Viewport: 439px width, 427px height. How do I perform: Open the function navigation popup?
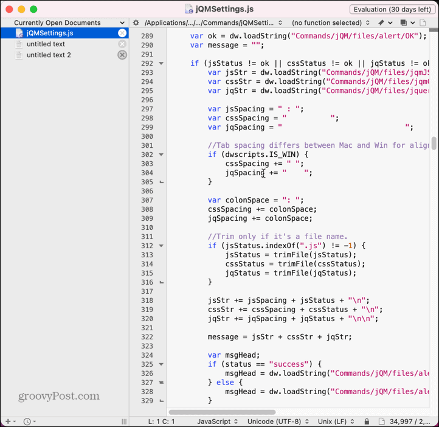coord(330,23)
